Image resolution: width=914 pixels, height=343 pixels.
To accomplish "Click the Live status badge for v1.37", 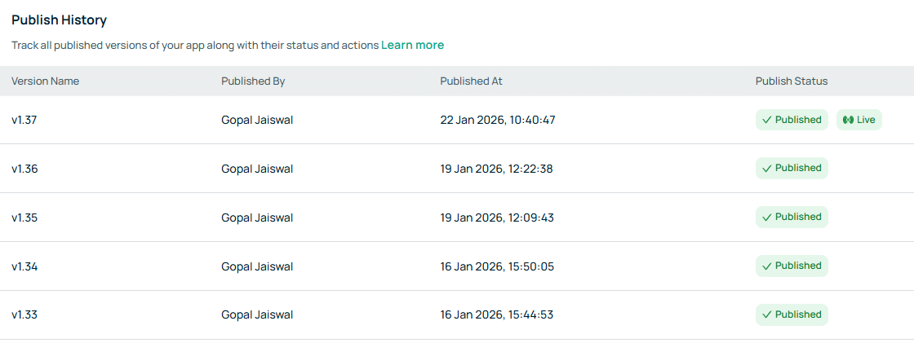I will coord(859,120).
